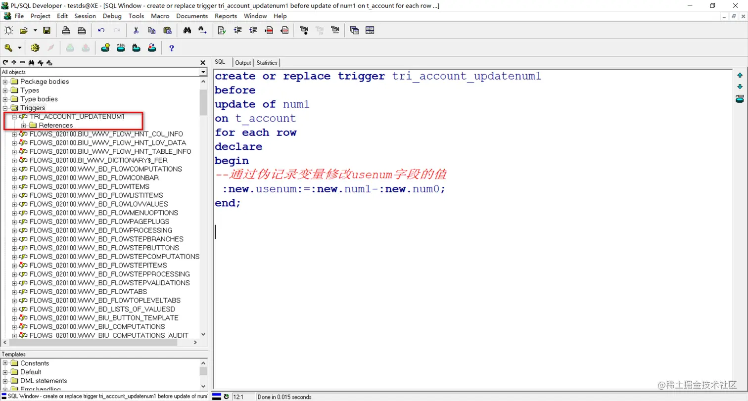Open the Debug menu

click(x=112, y=16)
